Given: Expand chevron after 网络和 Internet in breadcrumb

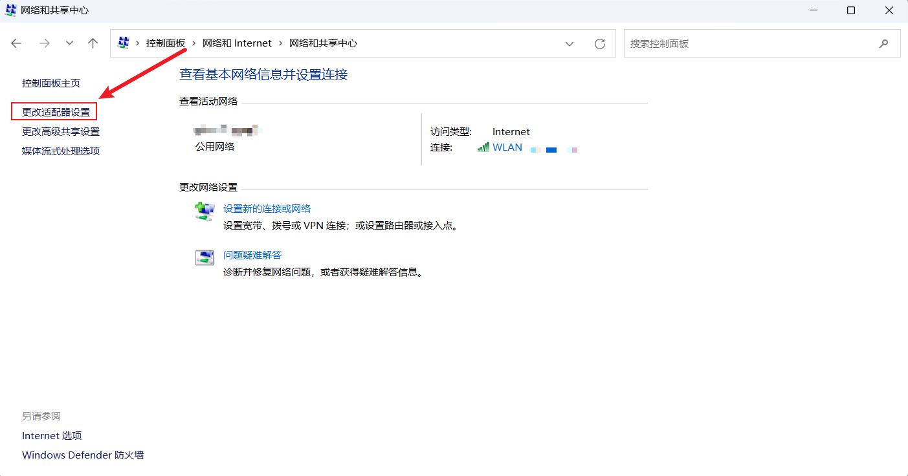Looking at the screenshot, I should (x=280, y=43).
